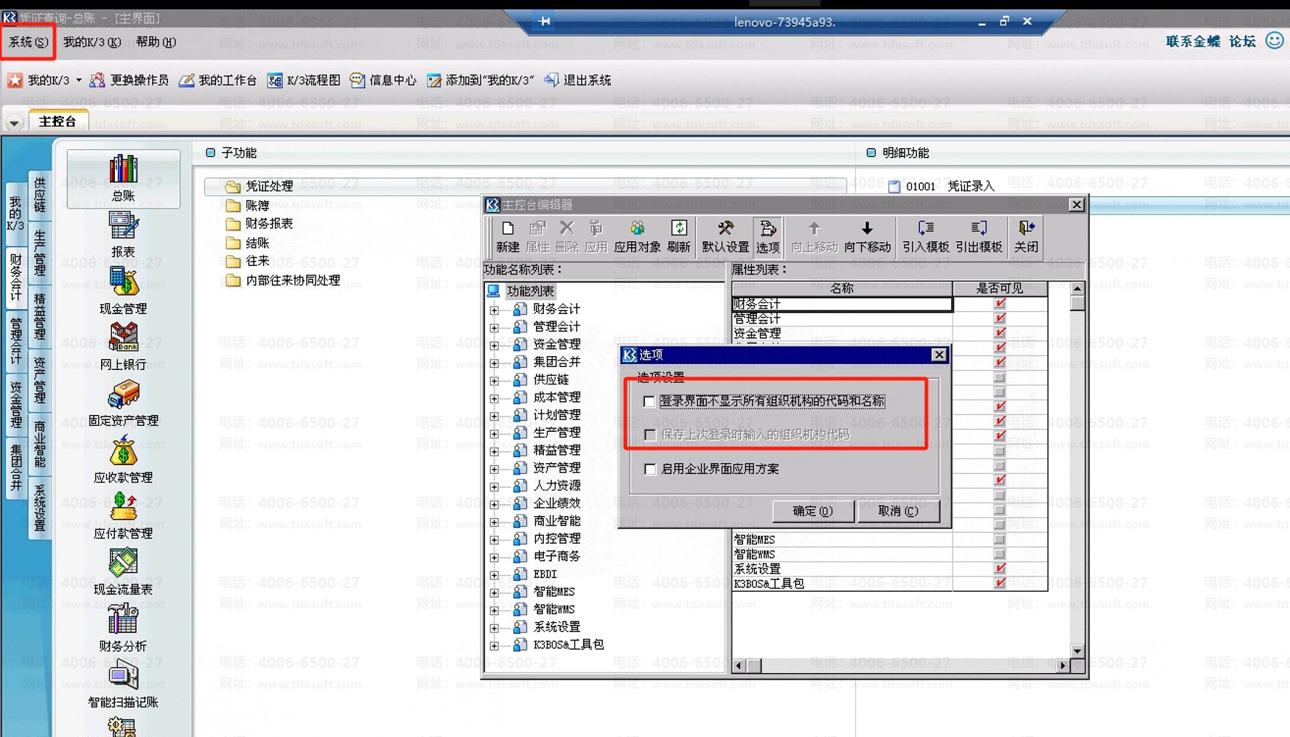Expand the 电子商务 tree node
The image size is (1290, 737).
[x=494, y=557]
